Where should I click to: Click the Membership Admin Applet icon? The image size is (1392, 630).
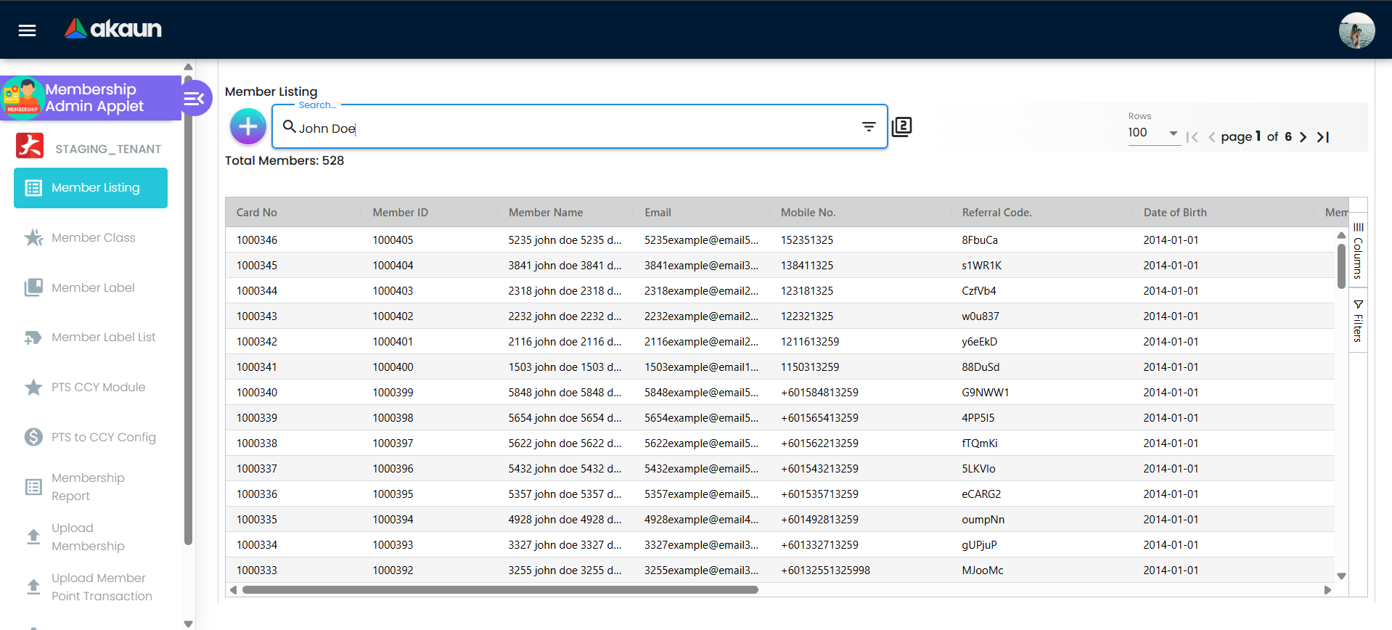[x=22, y=98]
